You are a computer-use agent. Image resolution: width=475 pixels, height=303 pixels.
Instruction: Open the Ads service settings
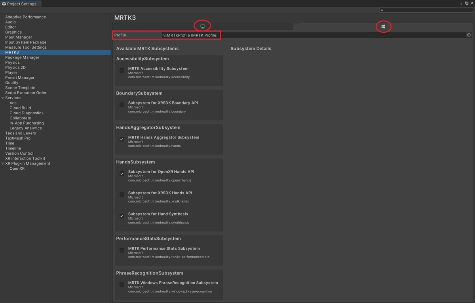click(13, 103)
